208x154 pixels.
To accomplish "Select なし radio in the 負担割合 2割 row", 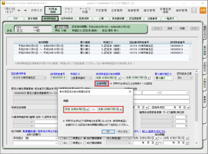I will 61,138.
